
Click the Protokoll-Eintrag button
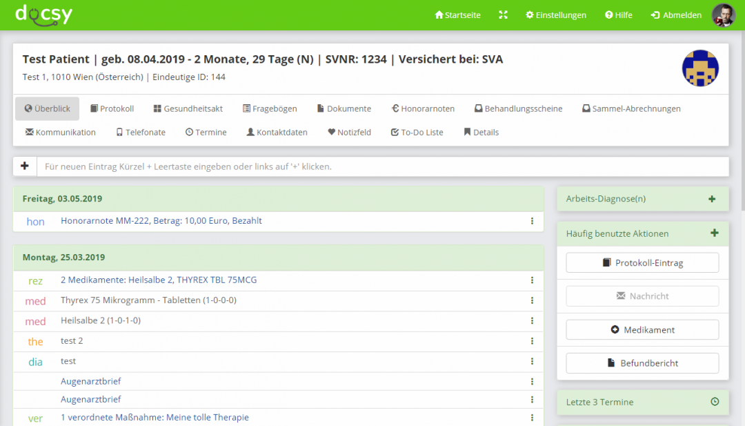[x=642, y=263]
